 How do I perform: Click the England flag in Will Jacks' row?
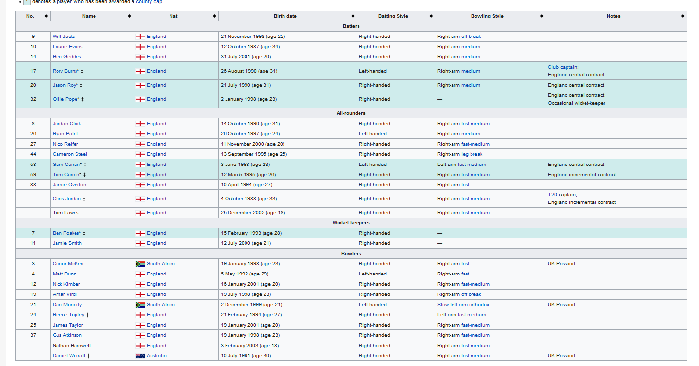[x=140, y=37]
